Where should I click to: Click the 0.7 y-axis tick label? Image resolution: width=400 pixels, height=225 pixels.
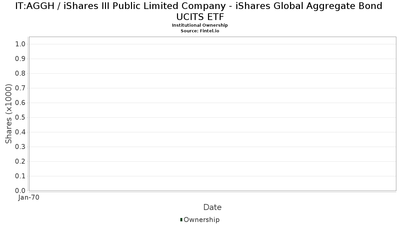[x=20, y=88]
